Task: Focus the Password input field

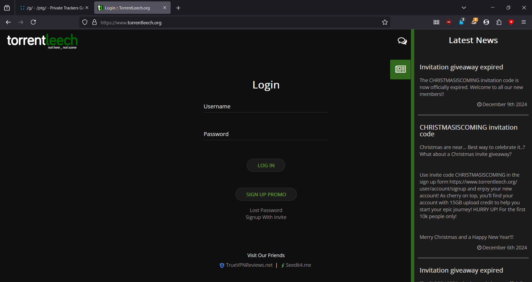Action: pyautogui.click(x=266, y=134)
